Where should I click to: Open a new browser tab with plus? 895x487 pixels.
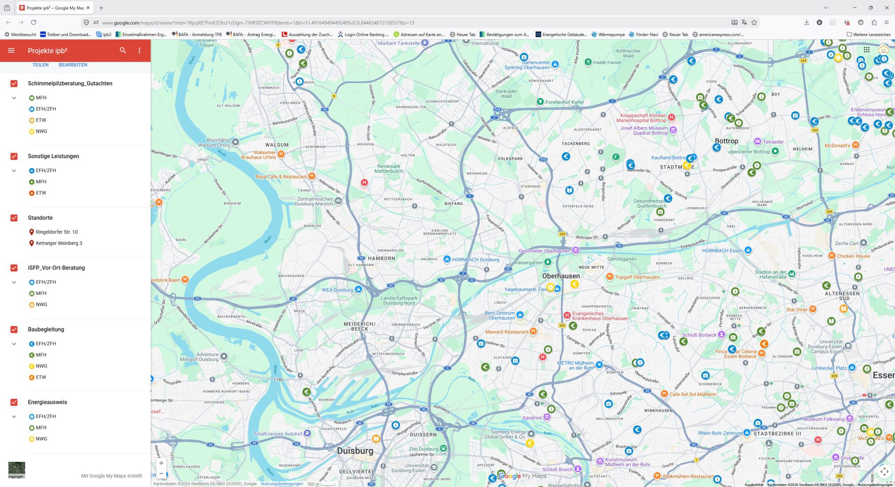(101, 8)
